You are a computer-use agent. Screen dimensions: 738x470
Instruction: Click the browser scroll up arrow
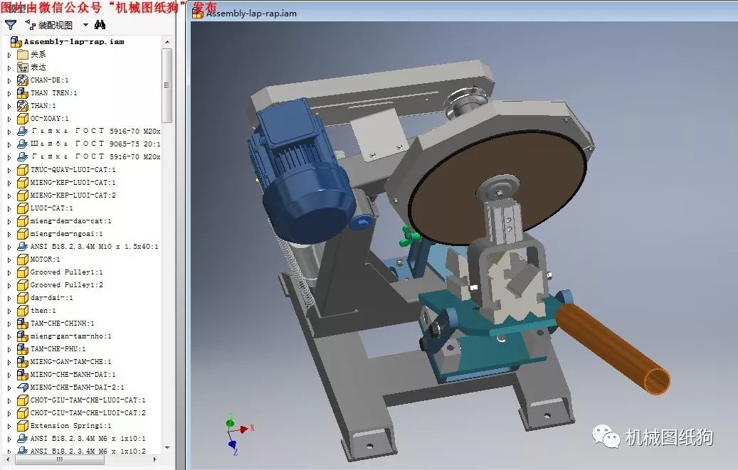click(167, 42)
